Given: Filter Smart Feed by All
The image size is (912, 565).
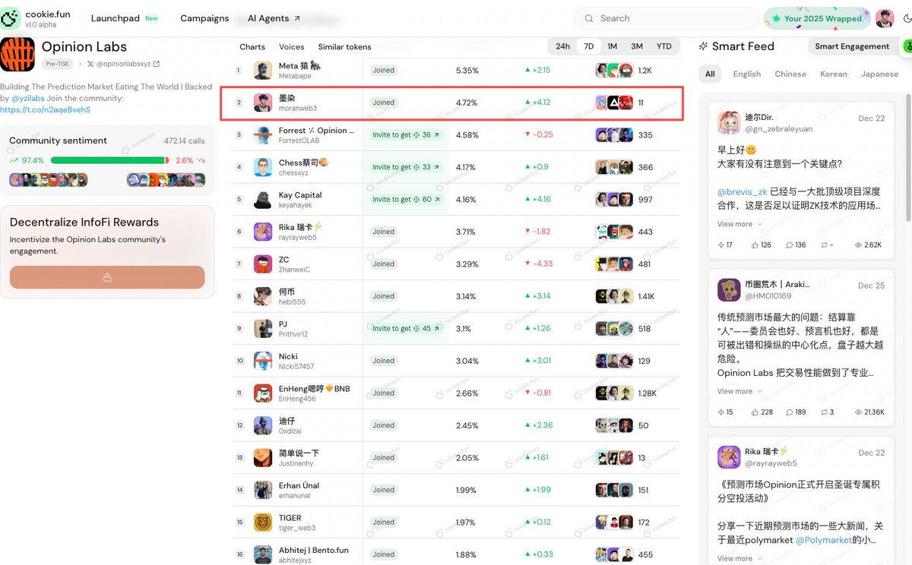Looking at the screenshot, I should (710, 74).
